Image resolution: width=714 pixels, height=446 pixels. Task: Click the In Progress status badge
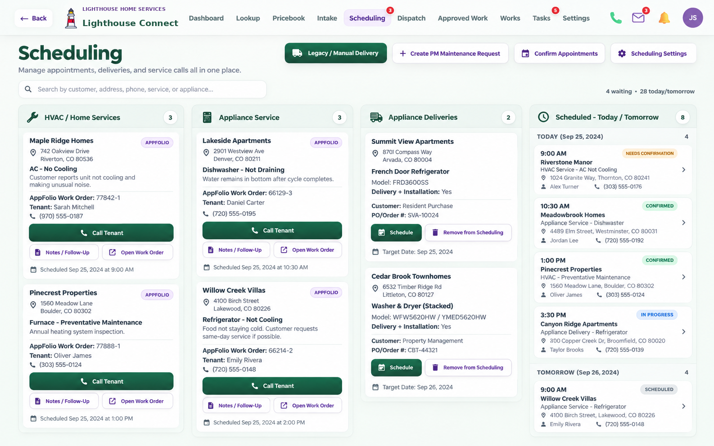coord(657,315)
